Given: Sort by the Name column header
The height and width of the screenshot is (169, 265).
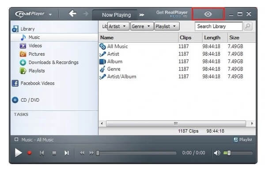Looking at the screenshot, I should point(138,37).
